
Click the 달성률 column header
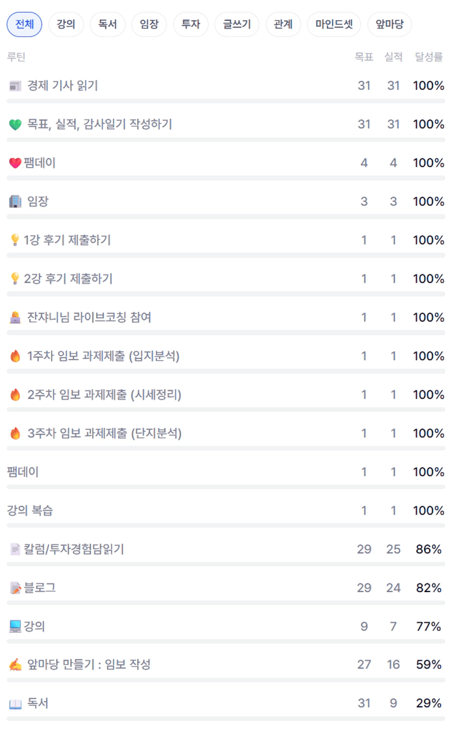tap(429, 57)
